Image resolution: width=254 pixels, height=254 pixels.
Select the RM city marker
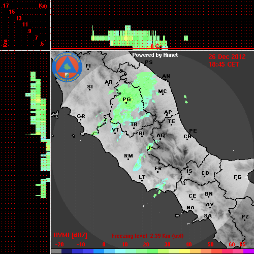(128, 159)
